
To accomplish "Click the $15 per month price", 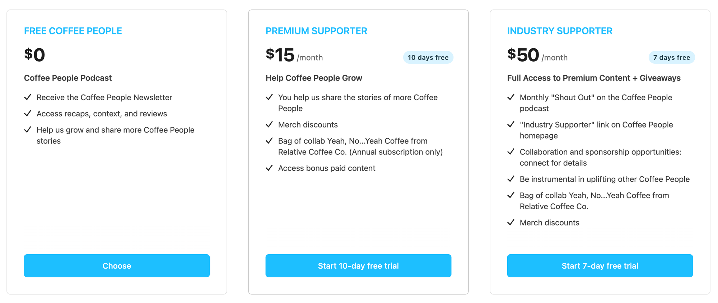I will [x=294, y=56].
